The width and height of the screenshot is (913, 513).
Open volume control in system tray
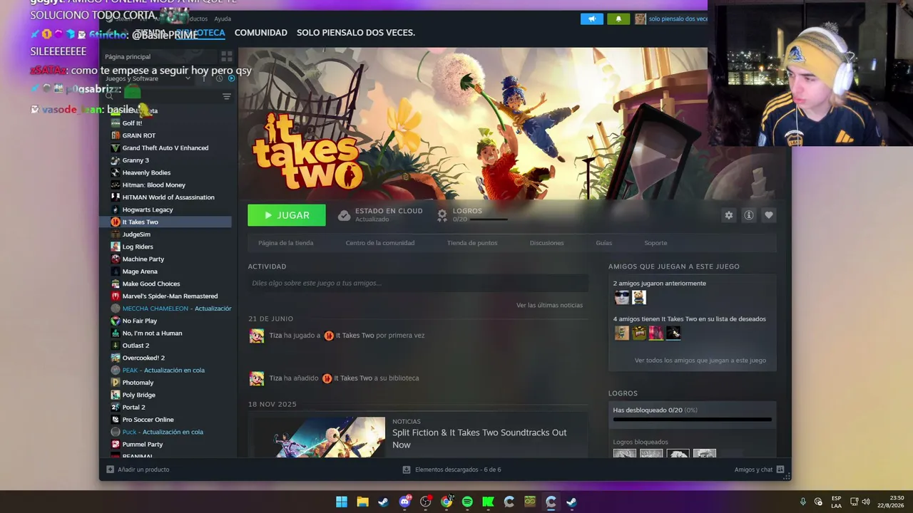coord(866,502)
